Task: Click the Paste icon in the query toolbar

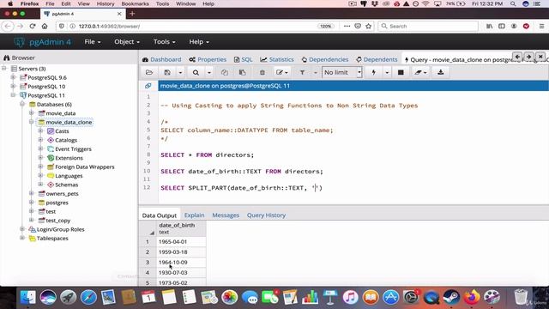Action: (x=242, y=72)
